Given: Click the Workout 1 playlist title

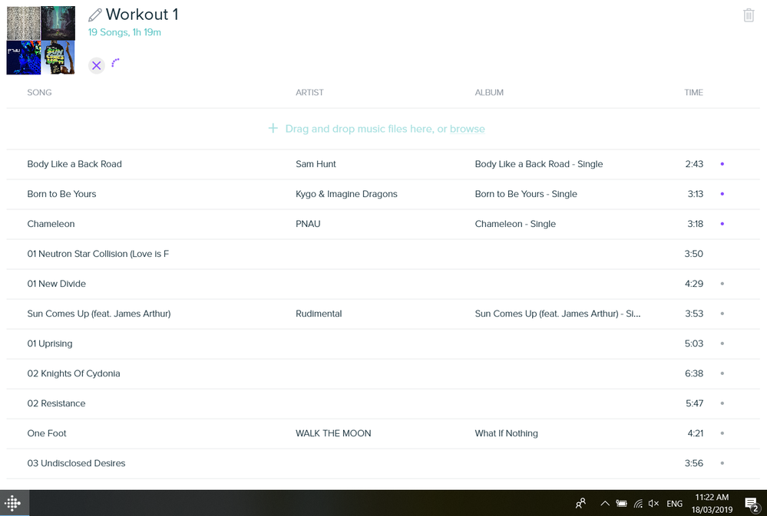Looking at the screenshot, I should [142, 15].
